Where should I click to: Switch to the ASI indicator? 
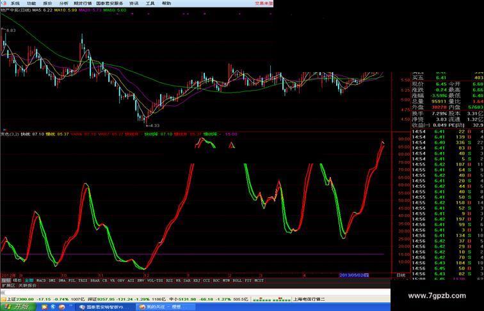click(x=131, y=280)
